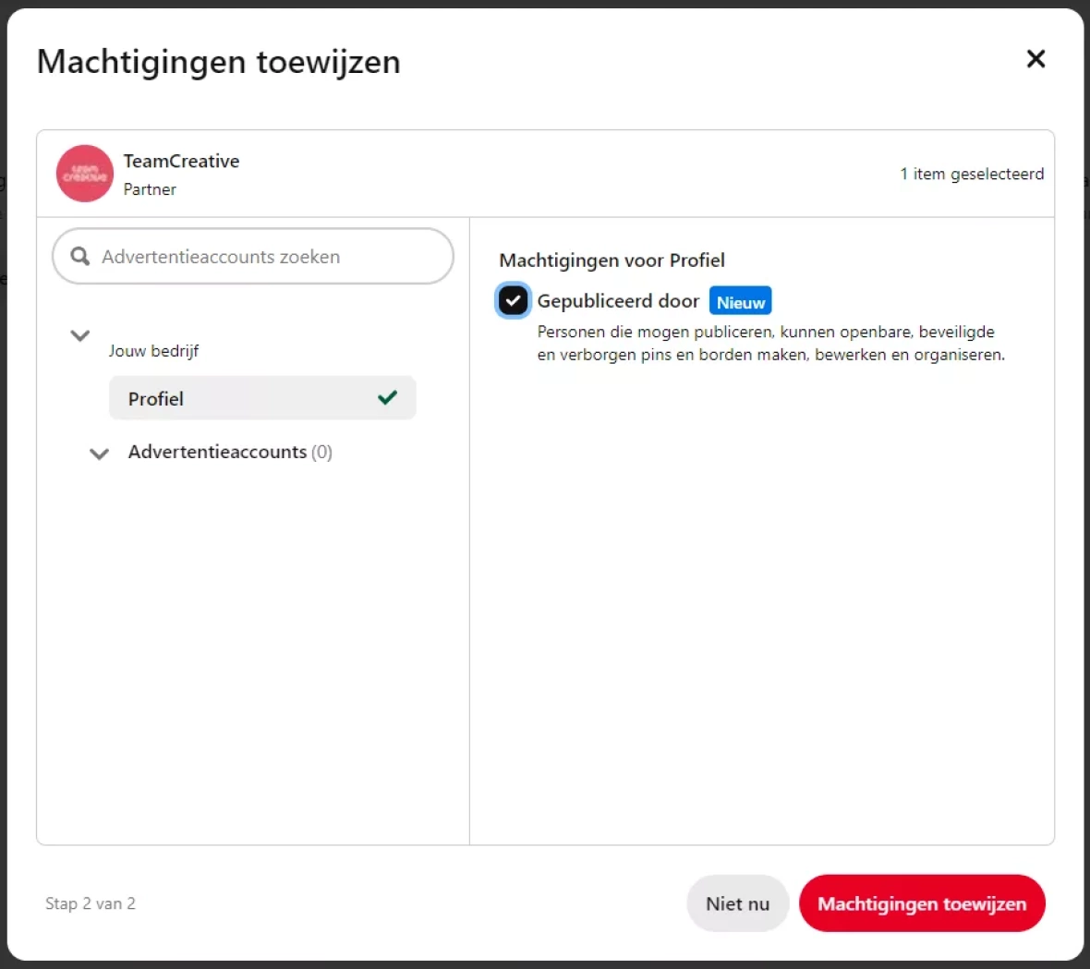The width and height of the screenshot is (1090, 969).
Task: Click the green checkmark on Profiel
Action: point(387,397)
